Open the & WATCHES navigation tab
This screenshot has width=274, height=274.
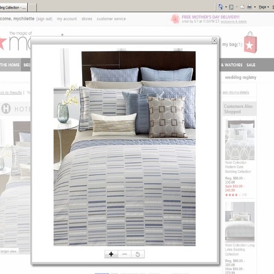[x=231, y=65]
